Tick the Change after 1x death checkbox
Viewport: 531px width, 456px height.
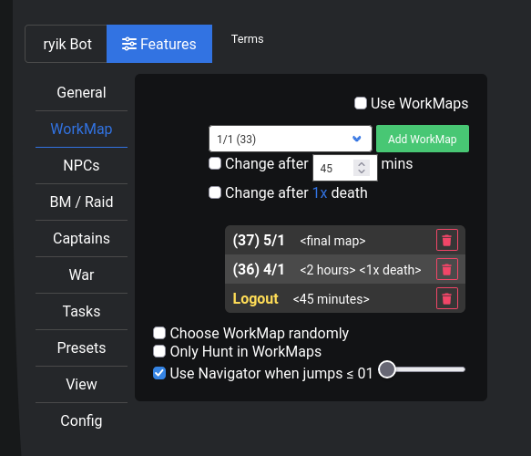[215, 192]
